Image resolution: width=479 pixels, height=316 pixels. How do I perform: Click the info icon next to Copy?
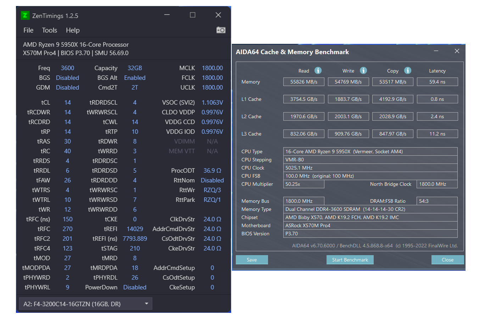coord(407,70)
